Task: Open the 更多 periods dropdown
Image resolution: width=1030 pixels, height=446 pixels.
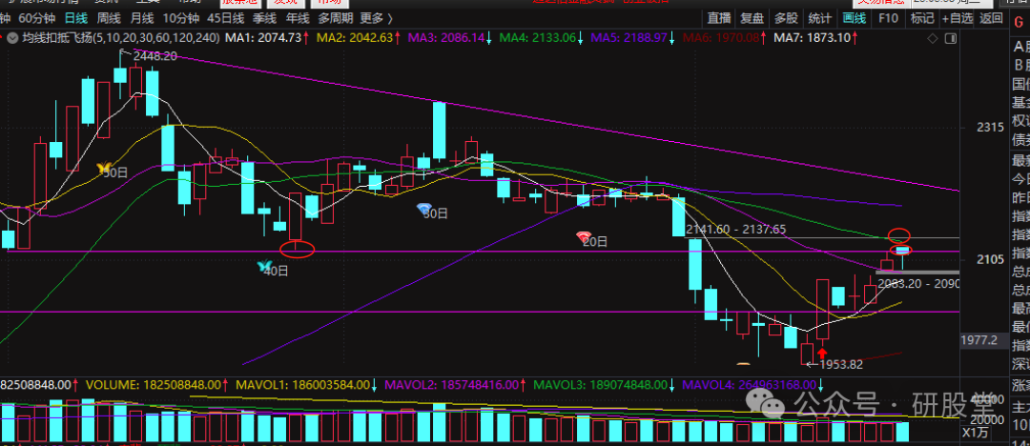Action: click(377, 18)
